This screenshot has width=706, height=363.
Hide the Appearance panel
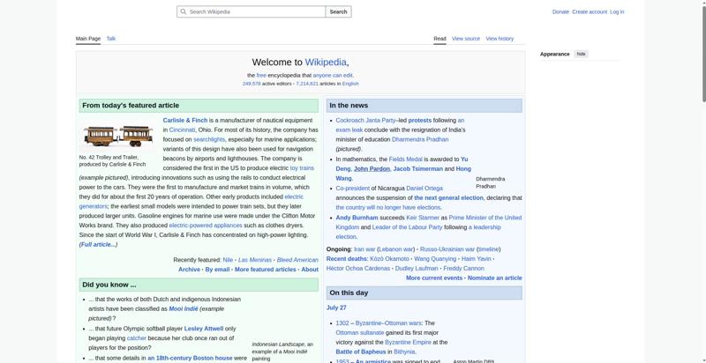click(x=582, y=54)
